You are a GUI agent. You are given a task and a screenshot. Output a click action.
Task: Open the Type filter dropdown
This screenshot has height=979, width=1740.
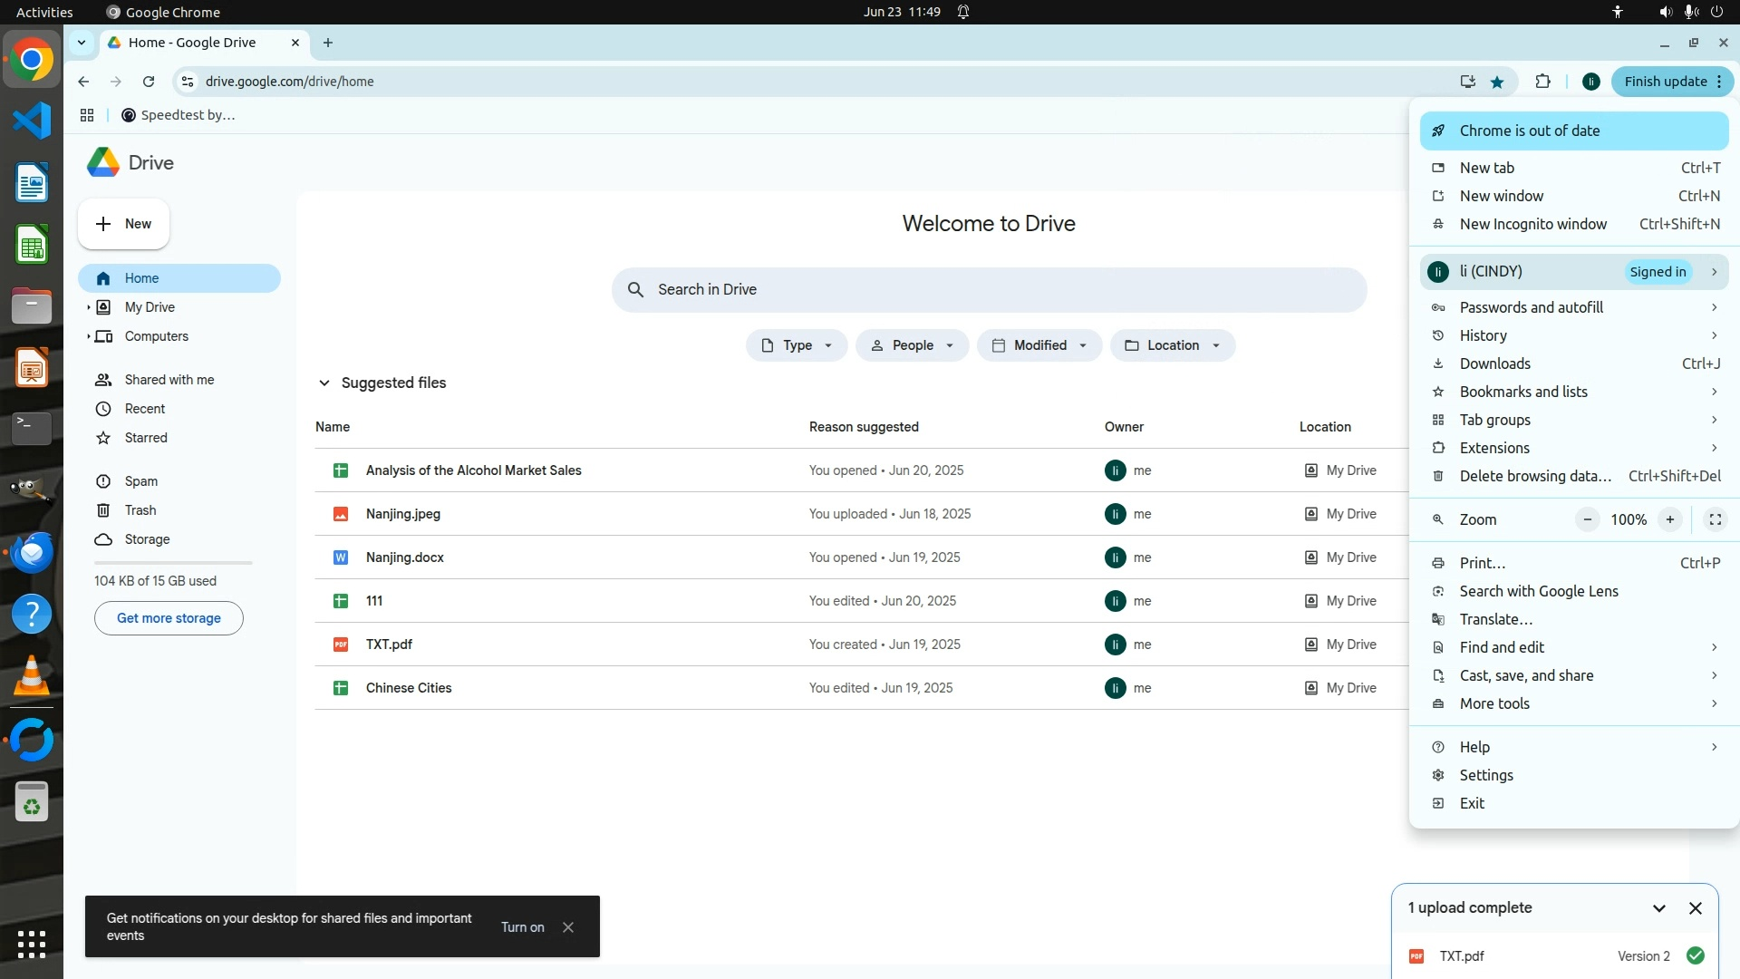797,345
